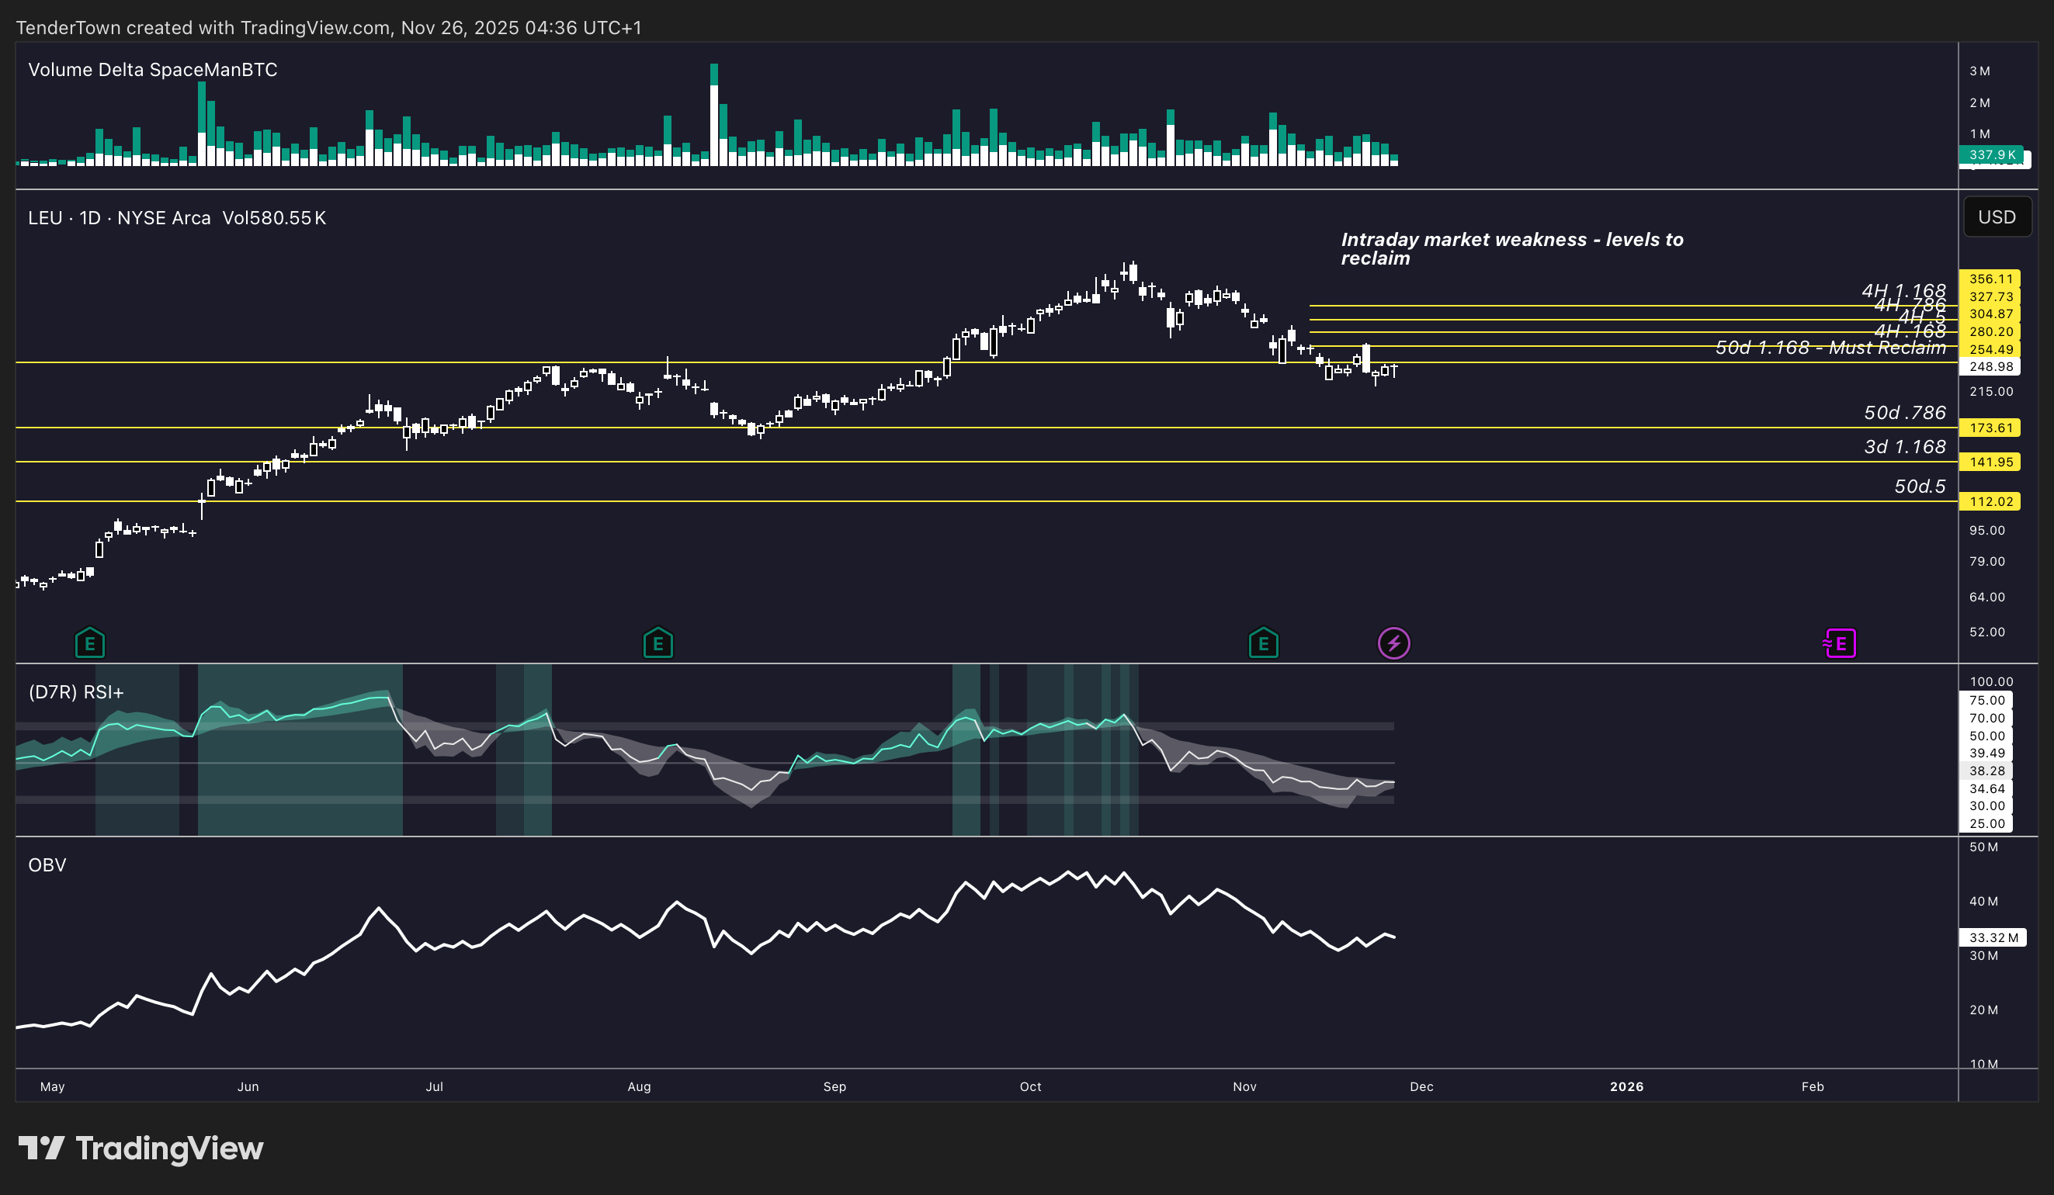Image resolution: width=2054 pixels, height=1195 pixels.
Task: Click the 356.11 price level label
Action: [1990, 279]
